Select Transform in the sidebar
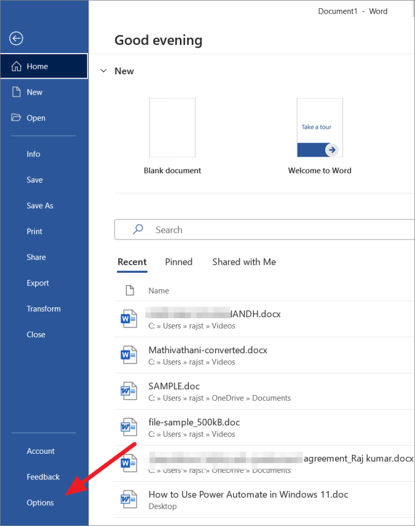This screenshot has width=415, height=526. (x=44, y=309)
